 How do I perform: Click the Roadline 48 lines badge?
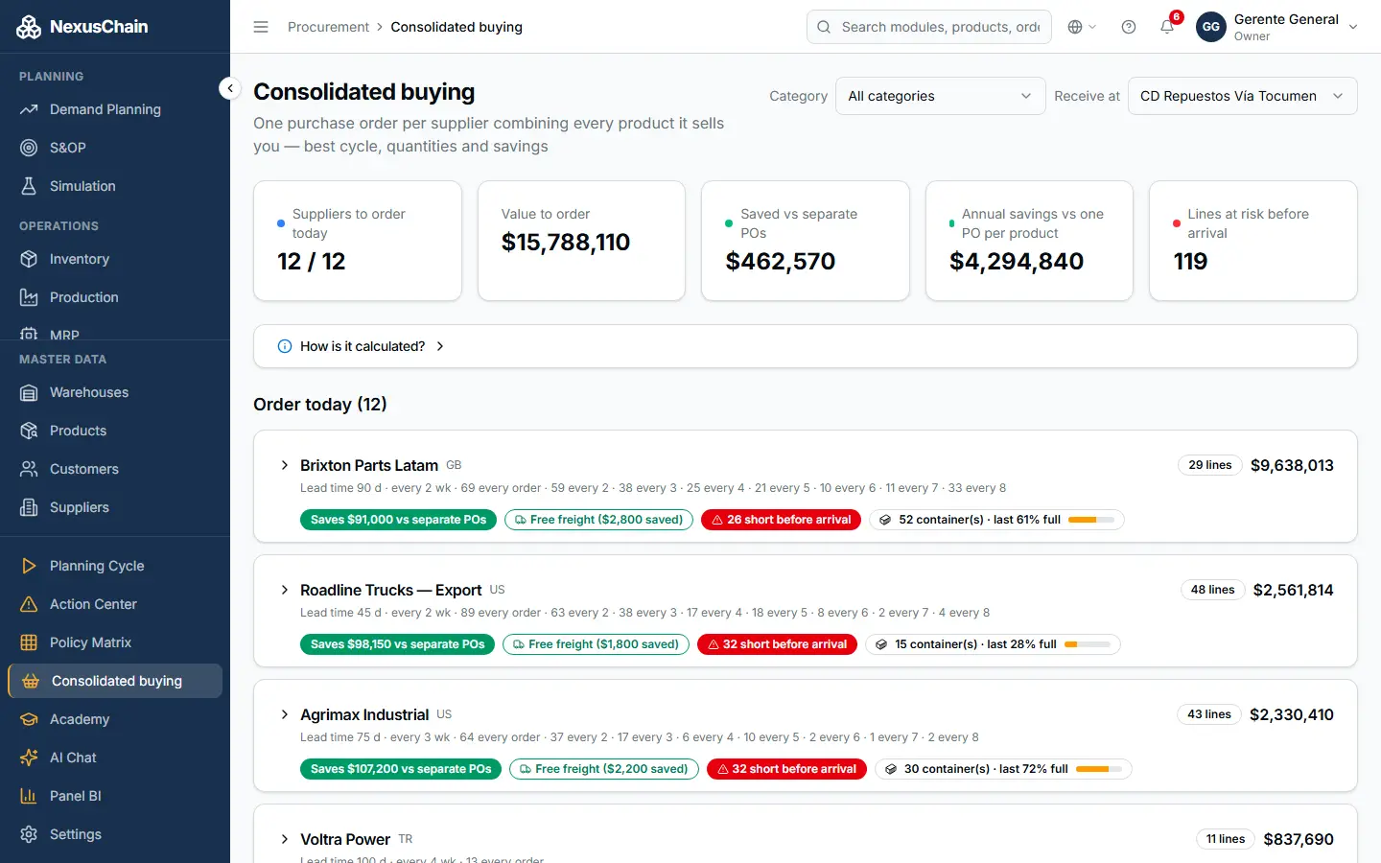coord(1212,590)
